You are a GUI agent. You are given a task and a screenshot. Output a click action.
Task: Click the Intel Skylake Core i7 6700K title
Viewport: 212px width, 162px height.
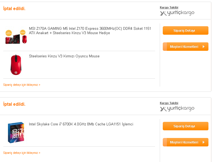click(81, 124)
